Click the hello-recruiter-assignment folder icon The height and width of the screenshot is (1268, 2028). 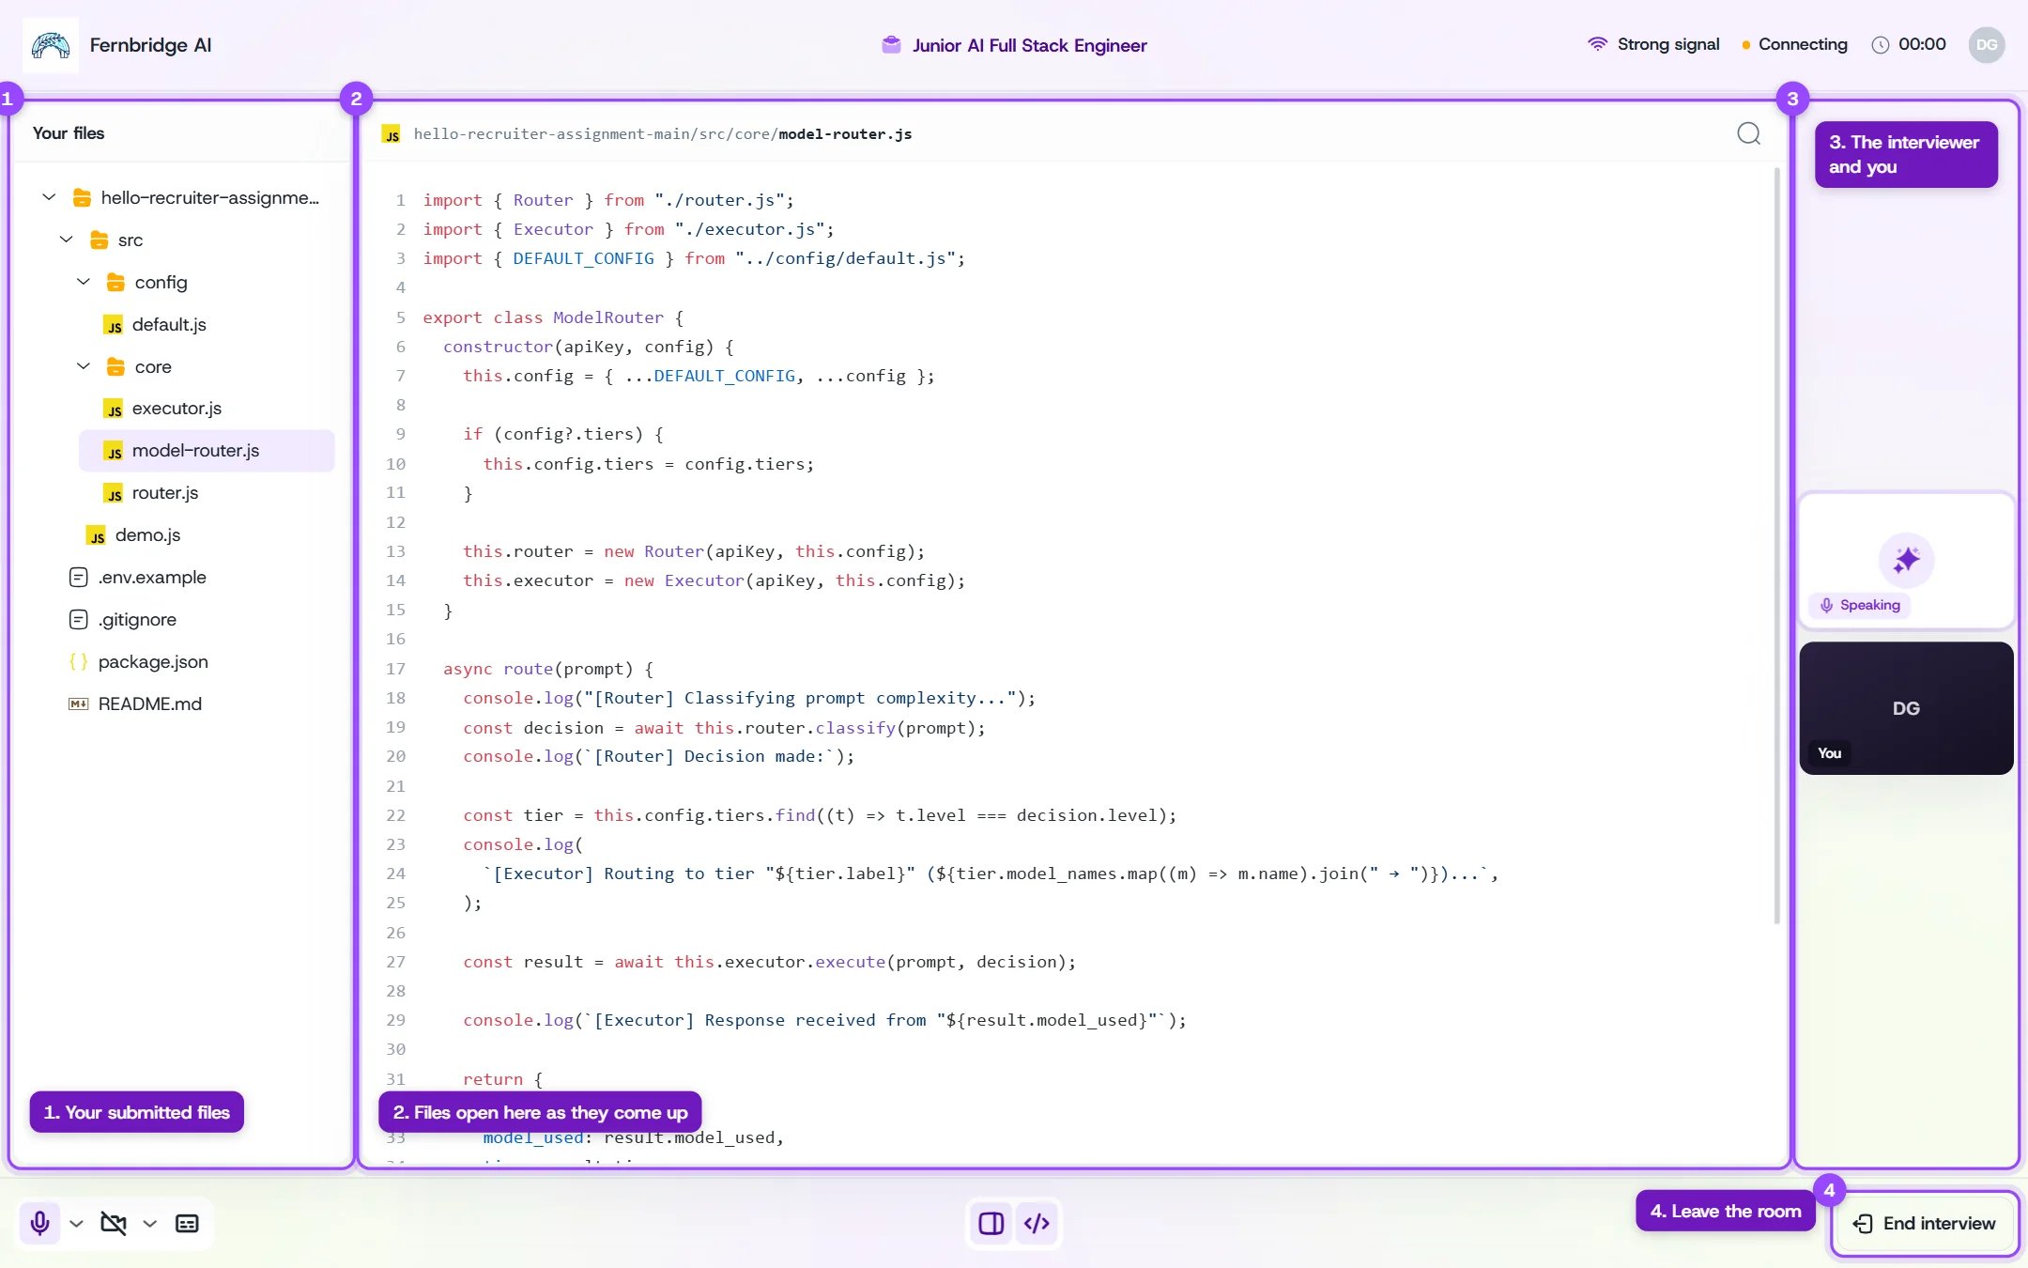click(82, 197)
